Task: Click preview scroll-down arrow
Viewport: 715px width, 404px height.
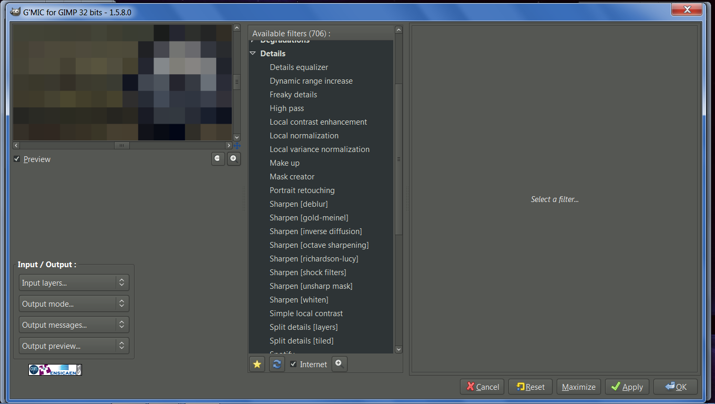Action: point(237,137)
